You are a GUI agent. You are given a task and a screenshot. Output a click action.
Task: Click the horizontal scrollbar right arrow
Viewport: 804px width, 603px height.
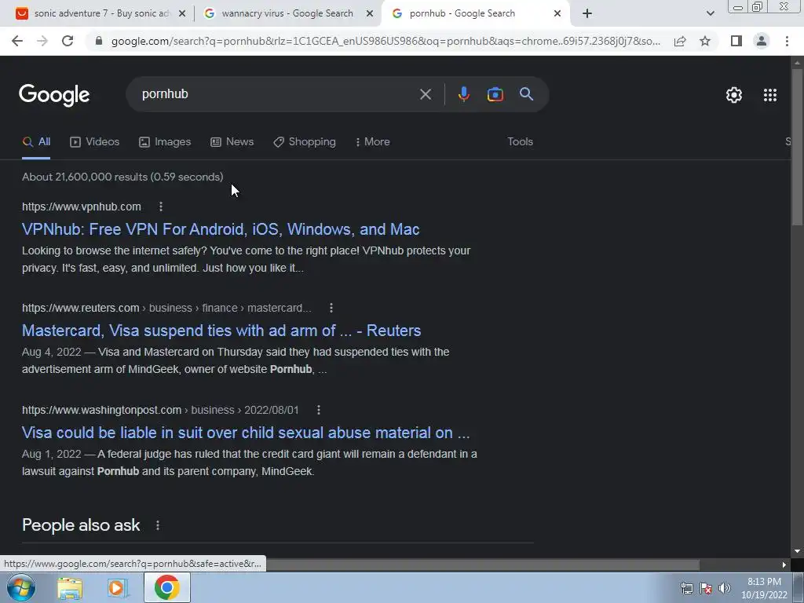784,565
